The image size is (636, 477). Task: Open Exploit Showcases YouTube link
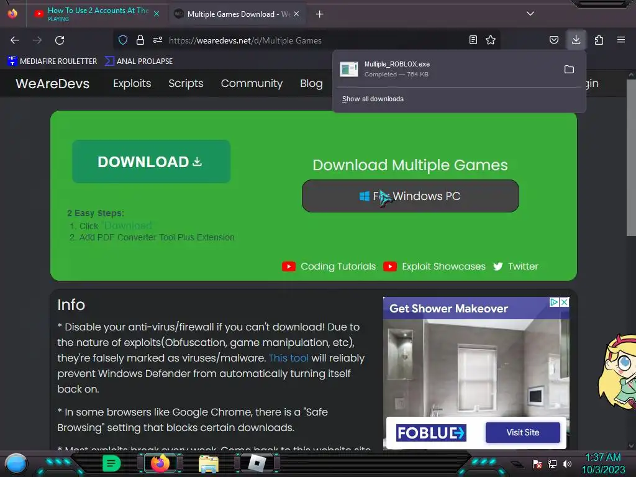(x=434, y=266)
